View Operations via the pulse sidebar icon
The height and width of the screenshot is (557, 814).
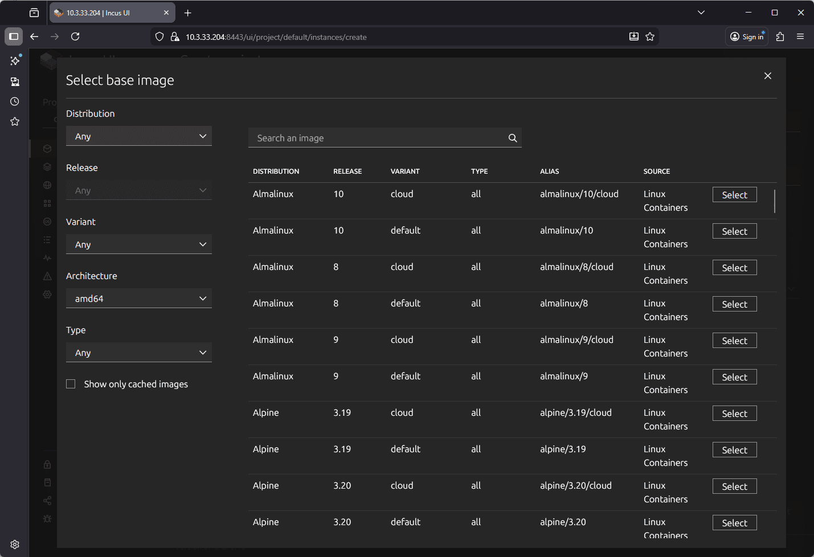pos(47,257)
